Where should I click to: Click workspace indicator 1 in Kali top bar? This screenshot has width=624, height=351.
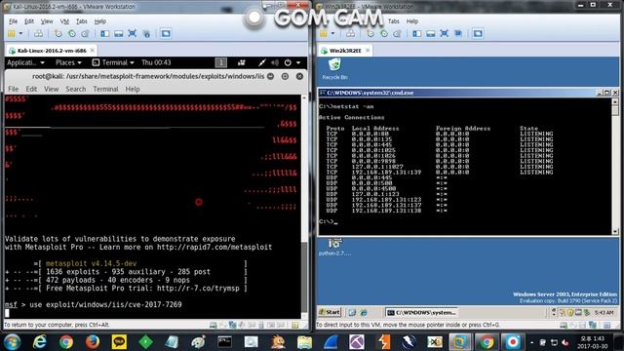point(221,62)
